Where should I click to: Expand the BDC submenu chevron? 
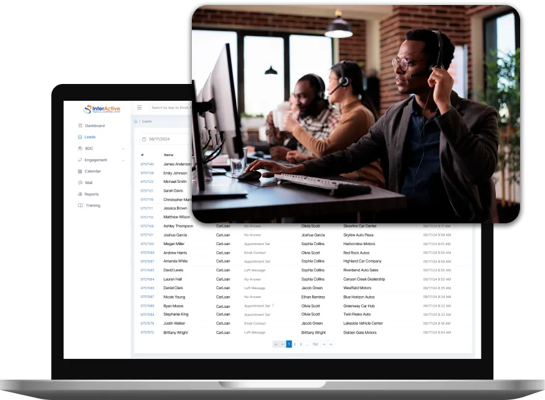tap(123, 149)
